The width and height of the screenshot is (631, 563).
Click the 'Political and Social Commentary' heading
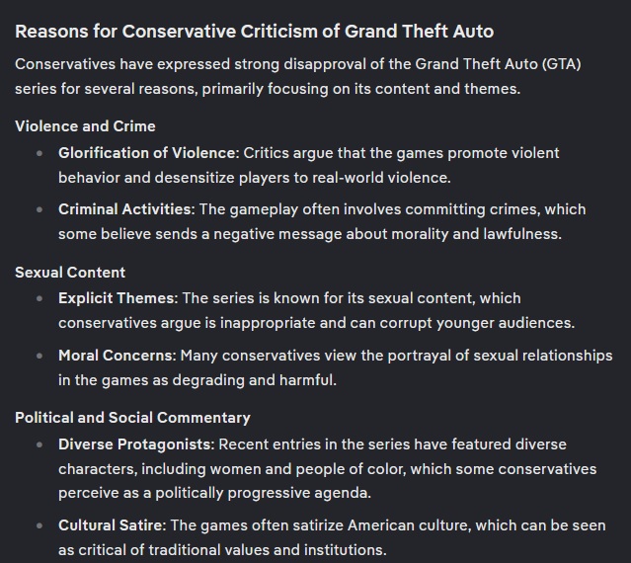click(132, 418)
